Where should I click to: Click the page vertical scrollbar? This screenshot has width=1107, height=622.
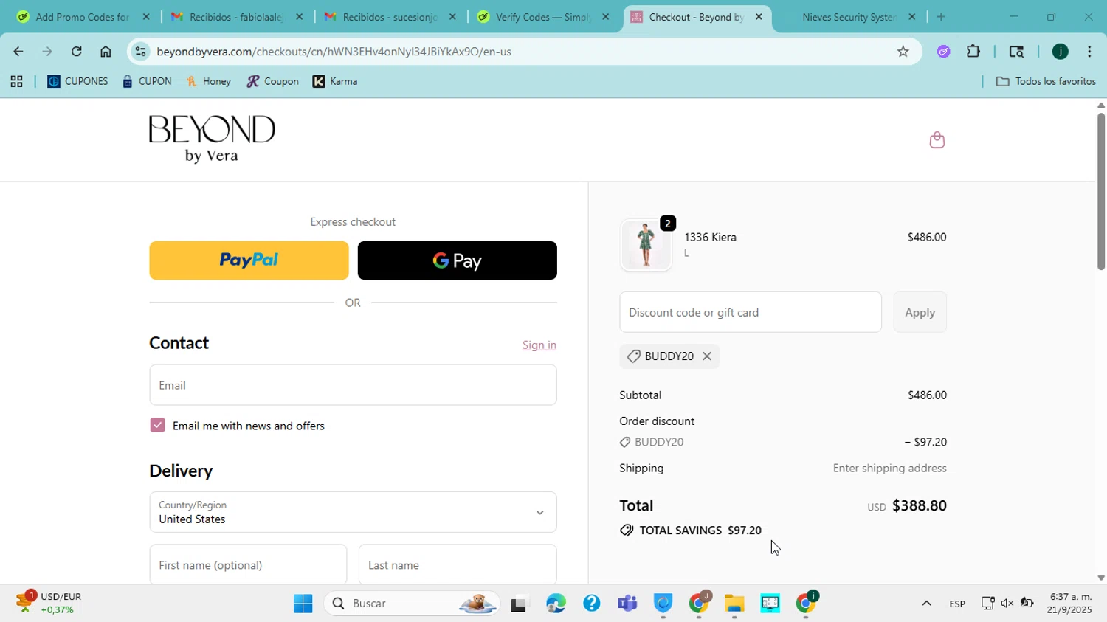tap(1100, 192)
